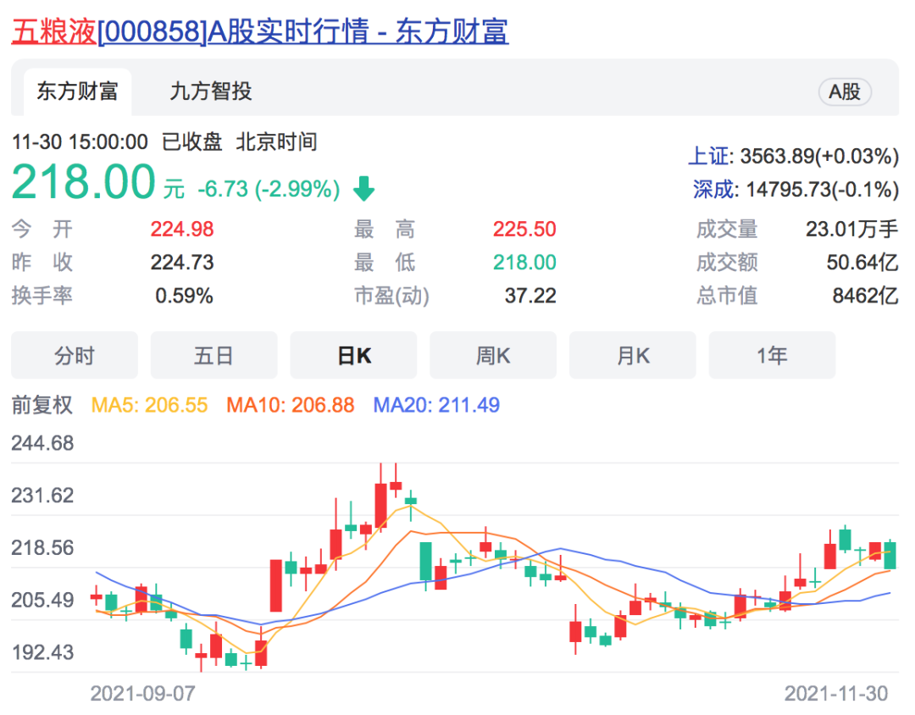The image size is (915, 715).
Task: Click the MA20 indicator label
Action: tap(436, 406)
